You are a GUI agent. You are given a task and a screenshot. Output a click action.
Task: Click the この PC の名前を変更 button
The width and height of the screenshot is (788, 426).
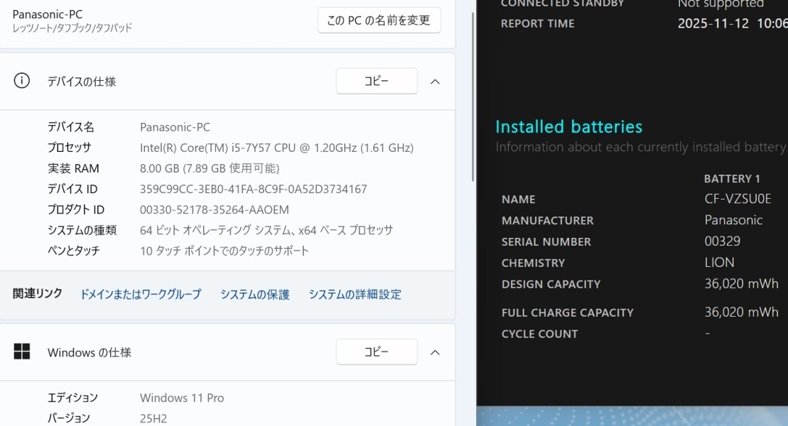tap(379, 20)
